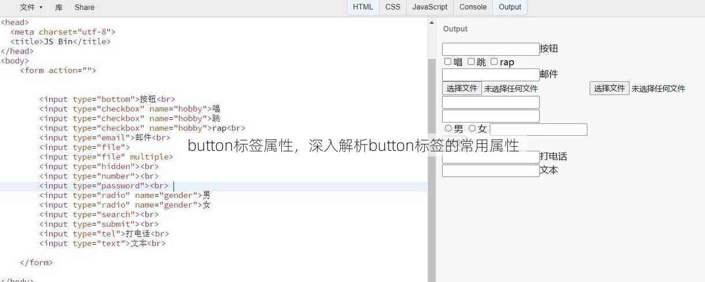Focus the password input above the radios
Screen dimensions: 705x282
(491, 116)
